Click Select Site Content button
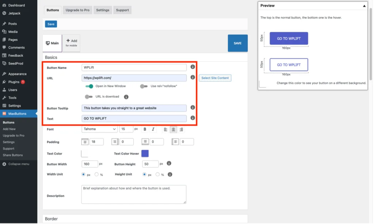 point(215,78)
